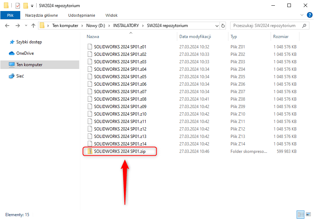Viewport: 314px width, 219px height.
Task: Click the Forward navigation arrow
Action: 18,26
